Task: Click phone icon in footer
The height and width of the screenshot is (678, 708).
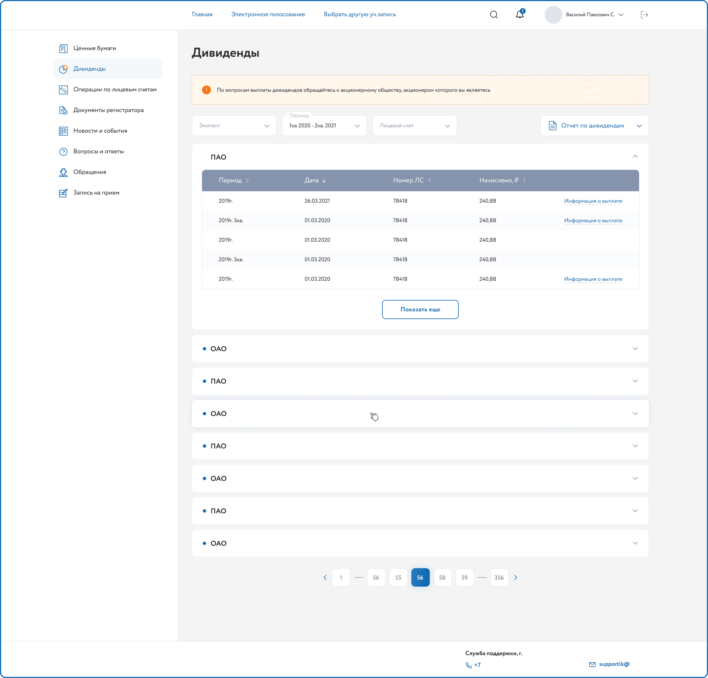Action: tap(469, 665)
